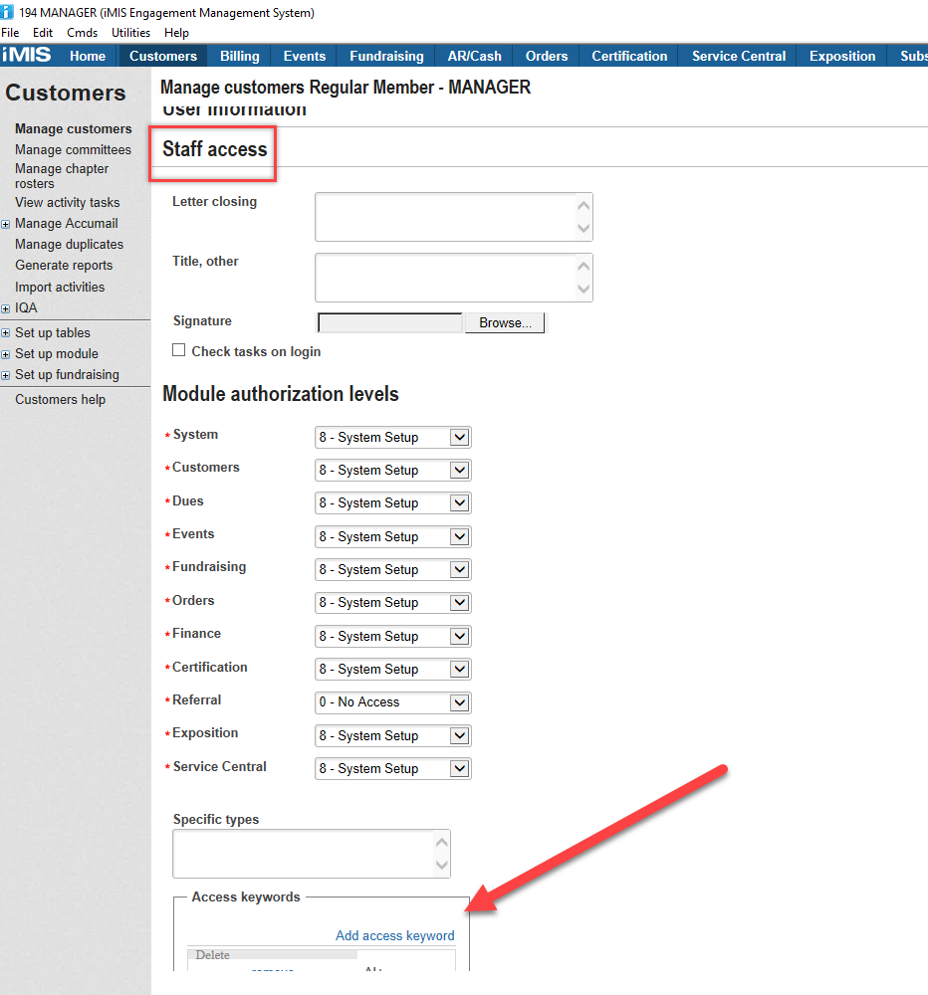Click the iMIS logo in navigation bar
The height and width of the screenshot is (995, 928).
[x=27, y=56]
